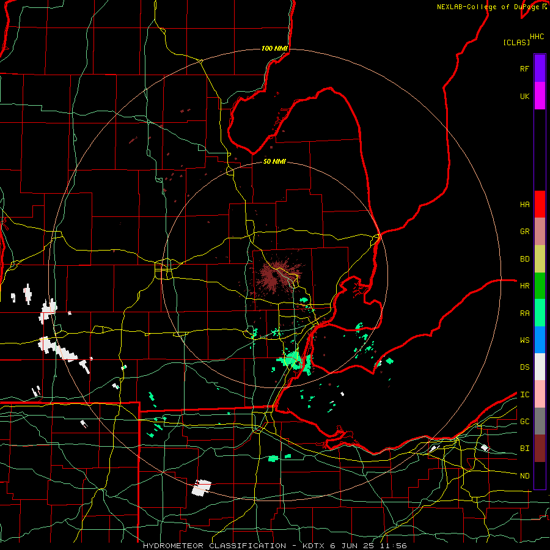550x550 pixels.
Task: Click the 'RF' legend label
Action: click(x=524, y=68)
